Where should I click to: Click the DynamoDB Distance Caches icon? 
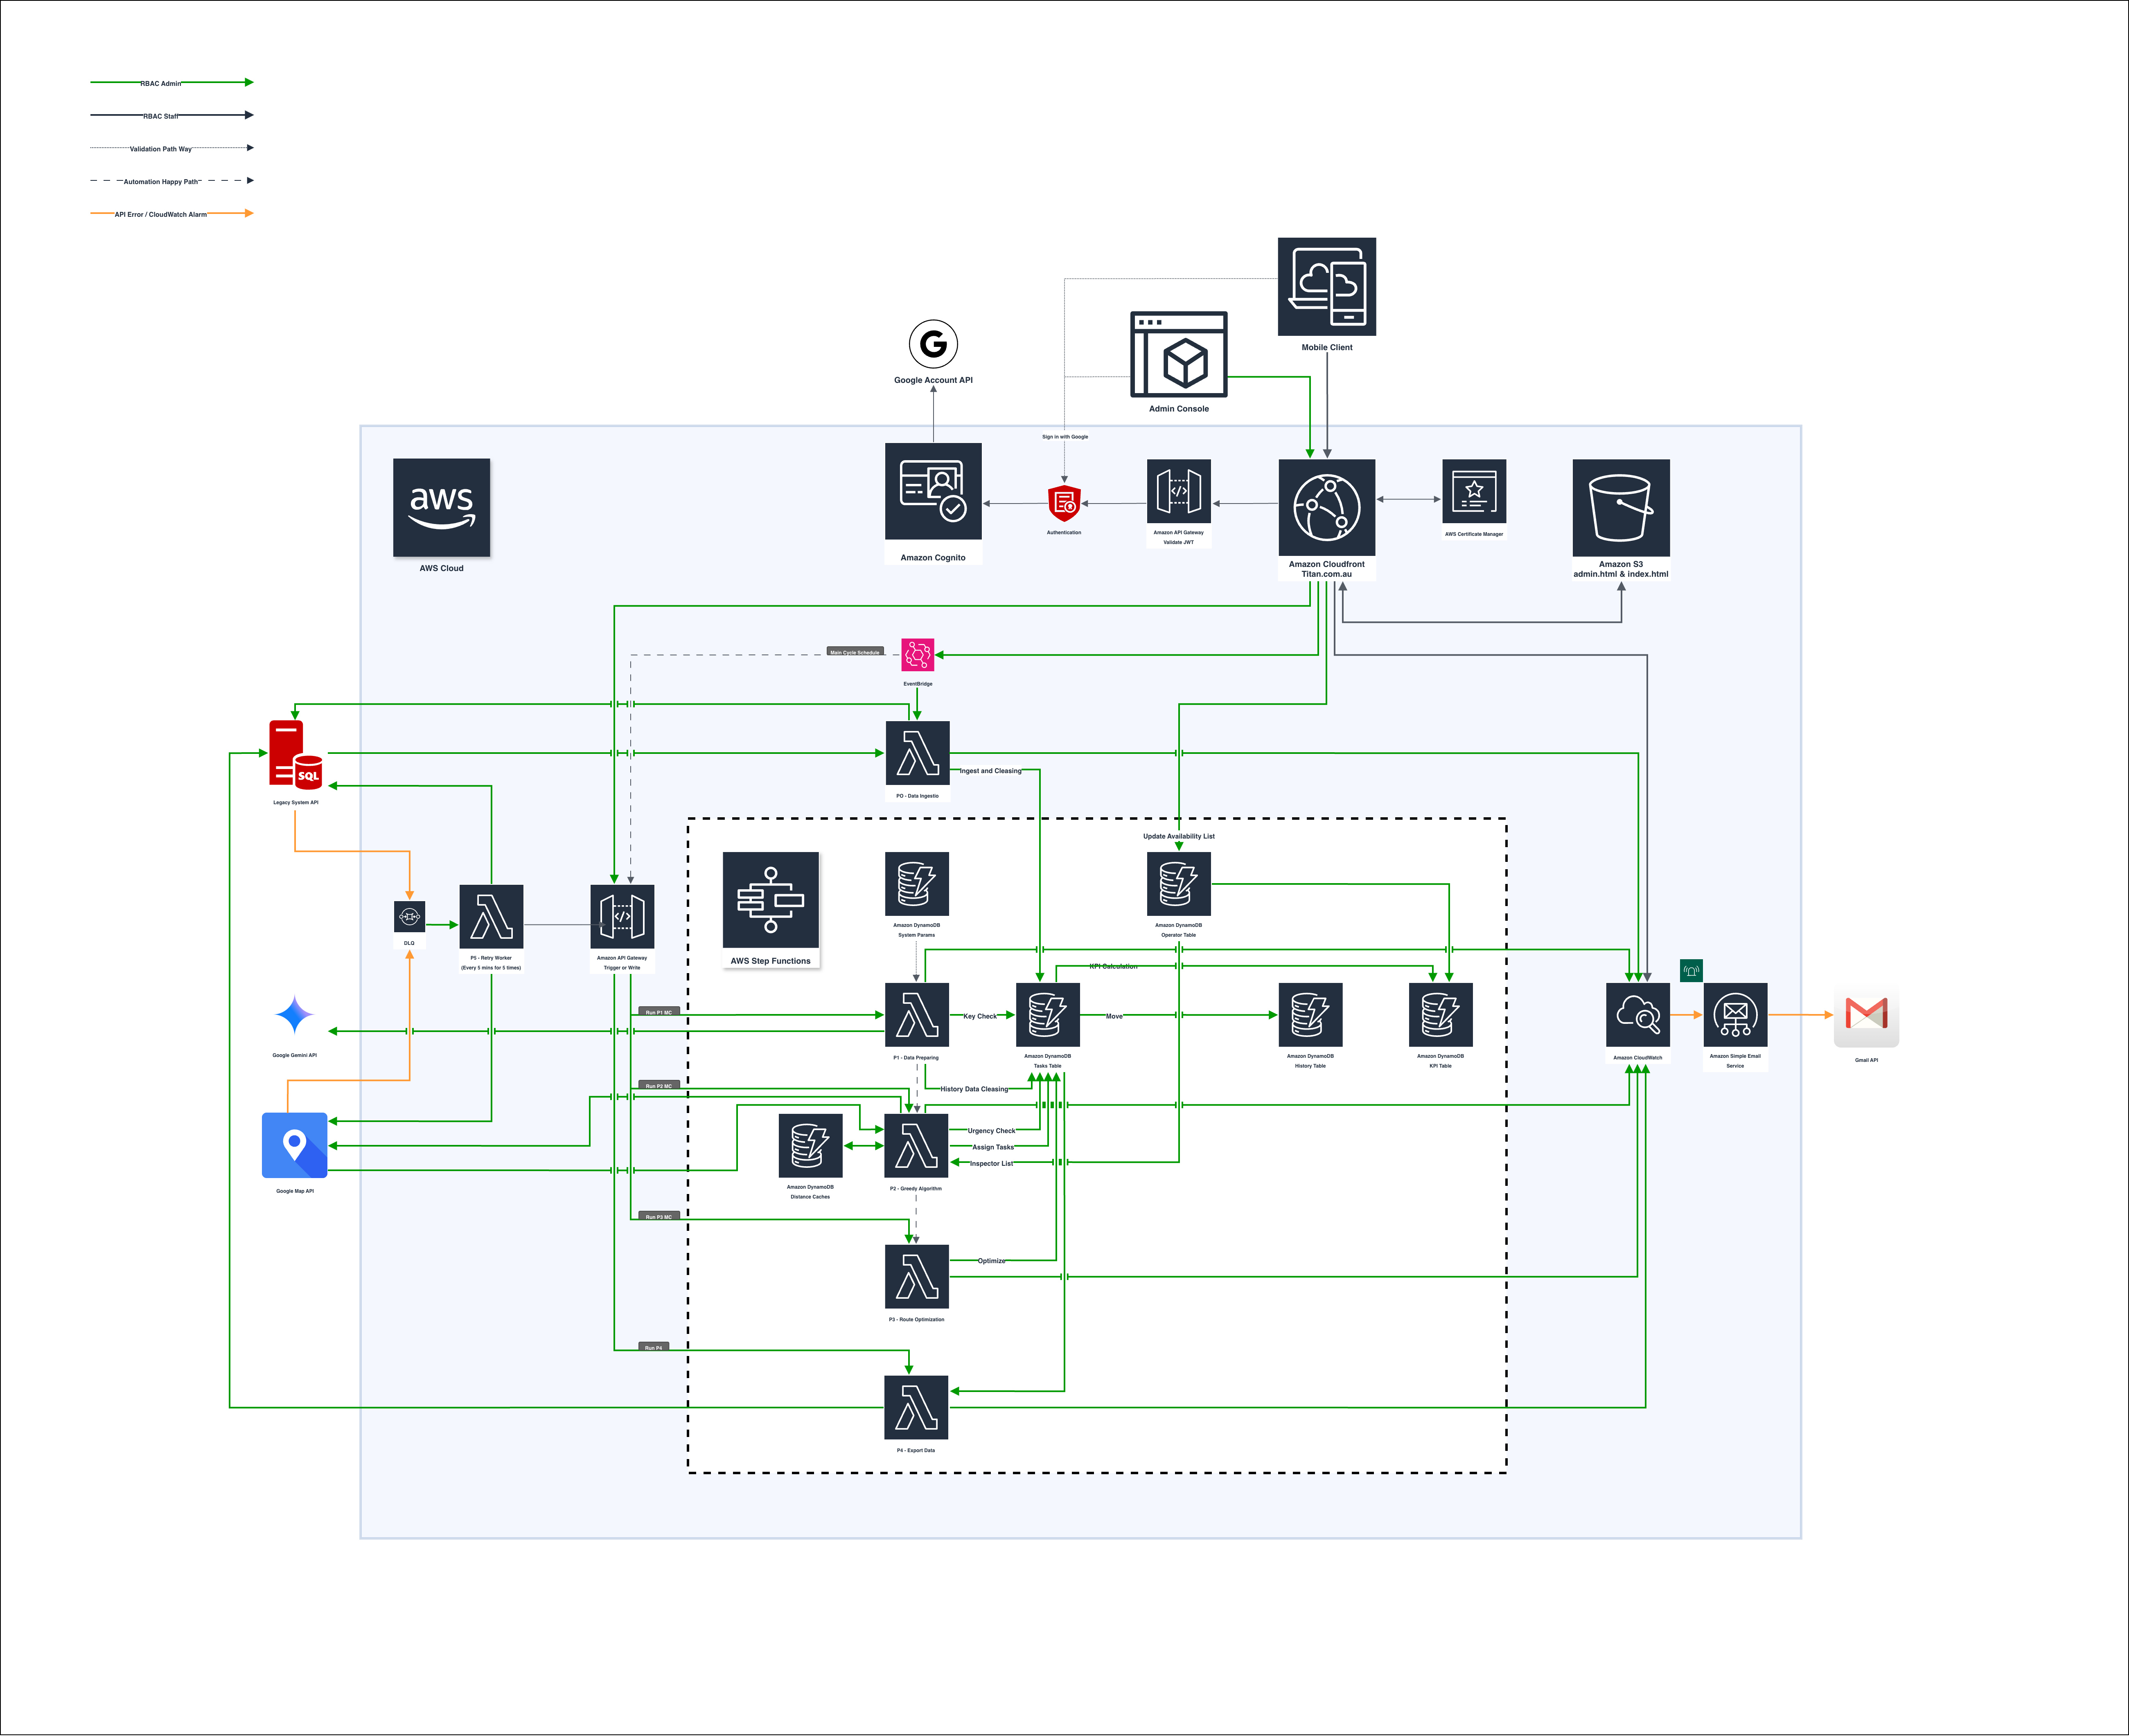click(x=810, y=1146)
